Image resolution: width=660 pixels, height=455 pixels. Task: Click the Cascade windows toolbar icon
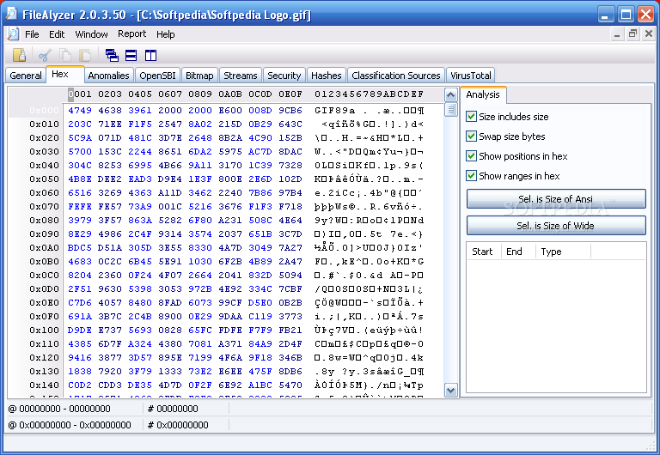click(x=112, y=55)
